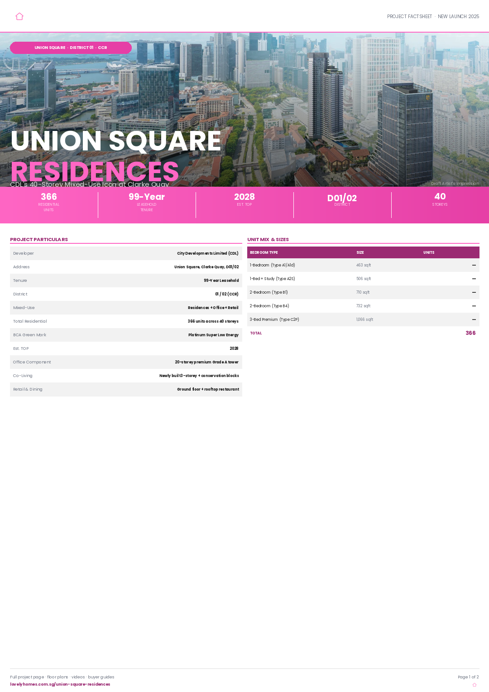
Task: Click the 'Co-Living' row label
Action: click(23, 376)
